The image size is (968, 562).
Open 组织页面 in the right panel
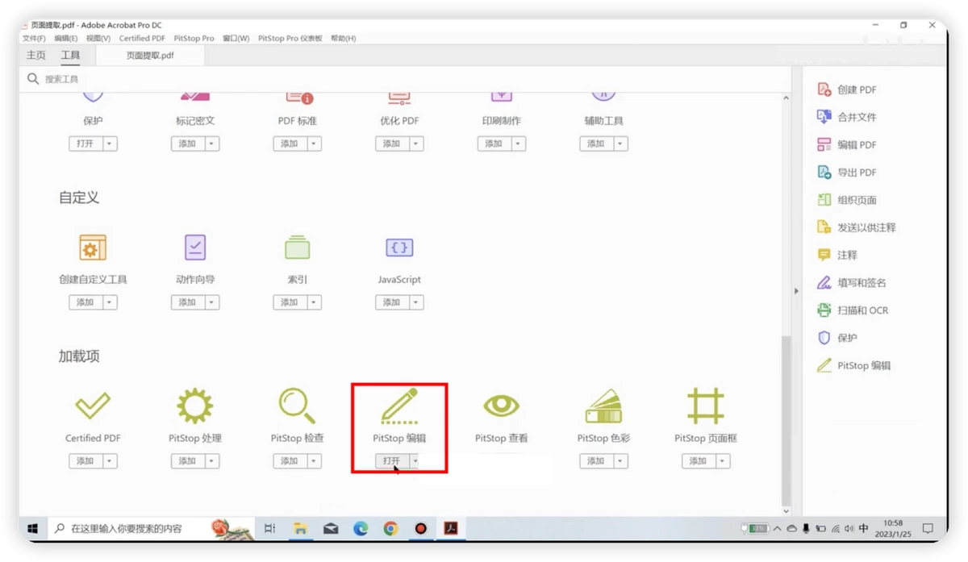[847, 200]
